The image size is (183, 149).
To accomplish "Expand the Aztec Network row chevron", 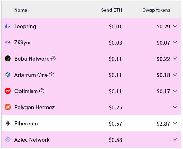I will pyautogui.click(x=175, y=139).
